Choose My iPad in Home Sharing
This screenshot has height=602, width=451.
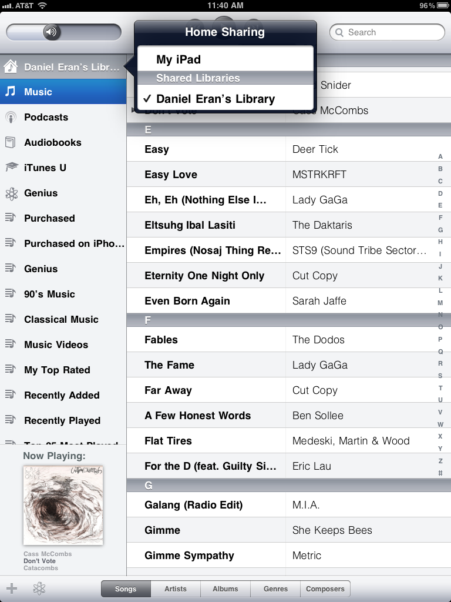tap(225, 59)
